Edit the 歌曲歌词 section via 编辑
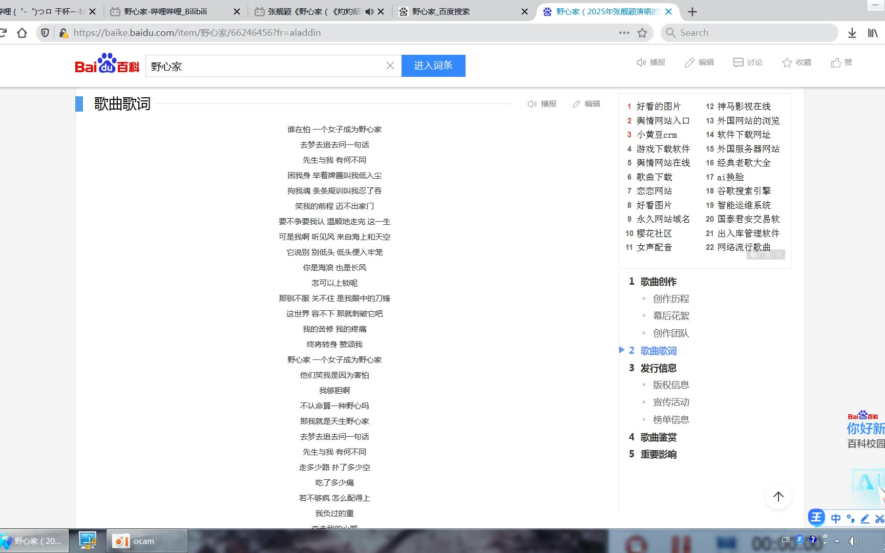885x553 pixels. tap(586, 104)
